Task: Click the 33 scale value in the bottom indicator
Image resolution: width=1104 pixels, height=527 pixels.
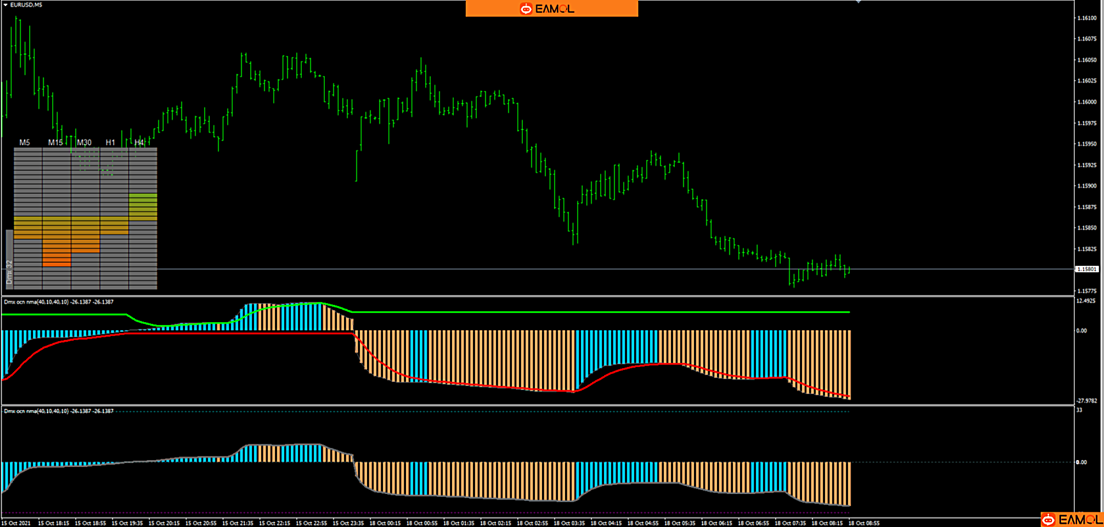Action: click(x=1079, y=410)
